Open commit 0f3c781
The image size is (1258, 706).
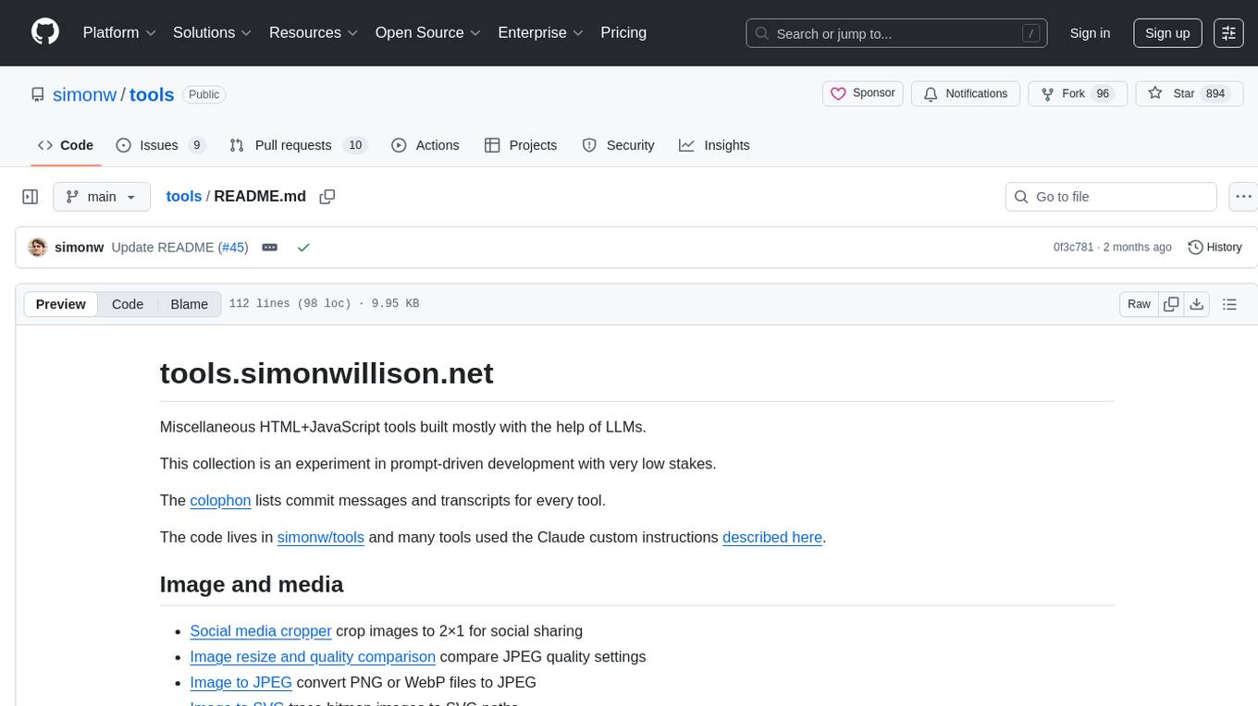[1073, 247]
